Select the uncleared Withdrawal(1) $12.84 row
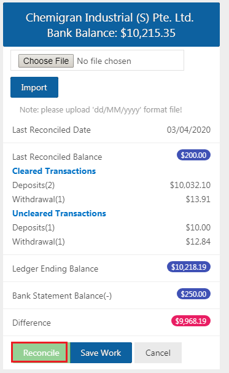Screen dimensions: 229x373 point(111,241)
